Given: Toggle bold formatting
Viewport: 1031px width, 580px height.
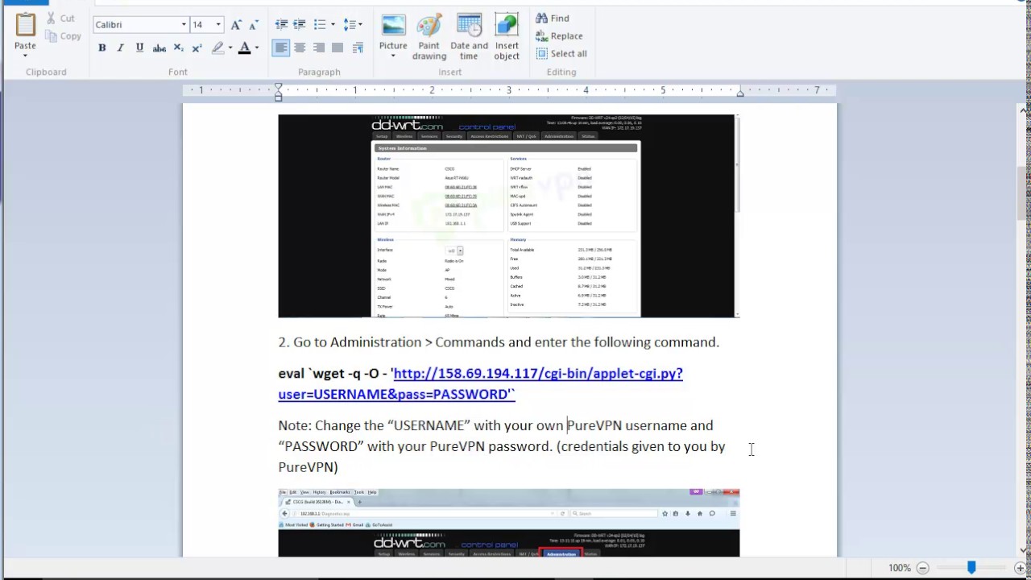Looking at the screenshot, I should click(x=102, y=48).
